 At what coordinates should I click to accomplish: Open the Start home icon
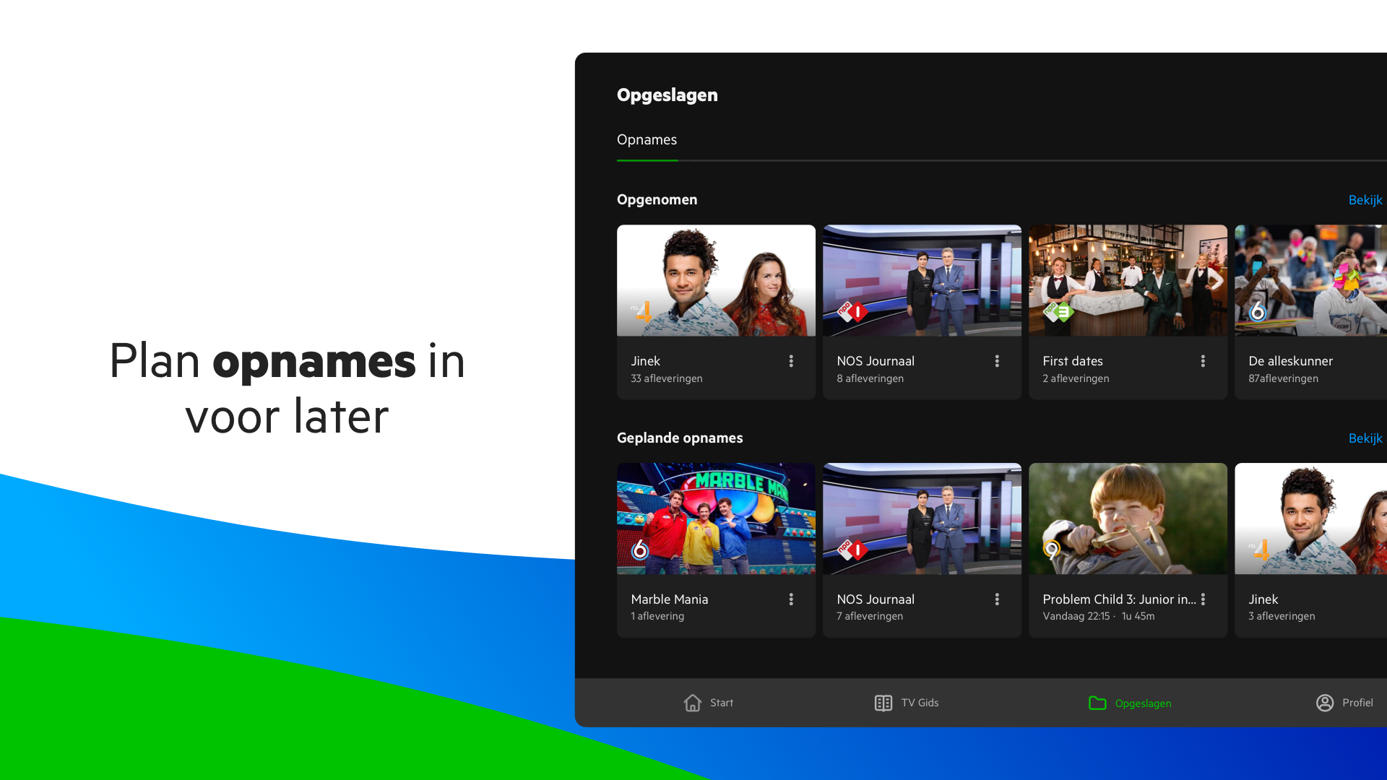[692, 703]
